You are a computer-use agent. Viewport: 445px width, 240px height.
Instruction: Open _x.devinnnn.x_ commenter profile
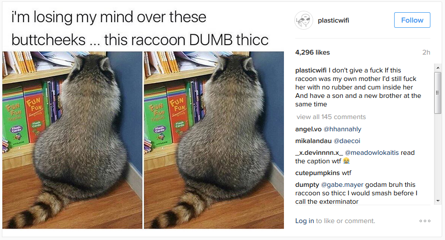point(319,152)
